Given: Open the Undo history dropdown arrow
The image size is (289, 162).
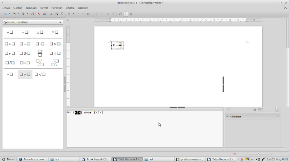Looking at the screenshot, I should click(x=73, y=14).
